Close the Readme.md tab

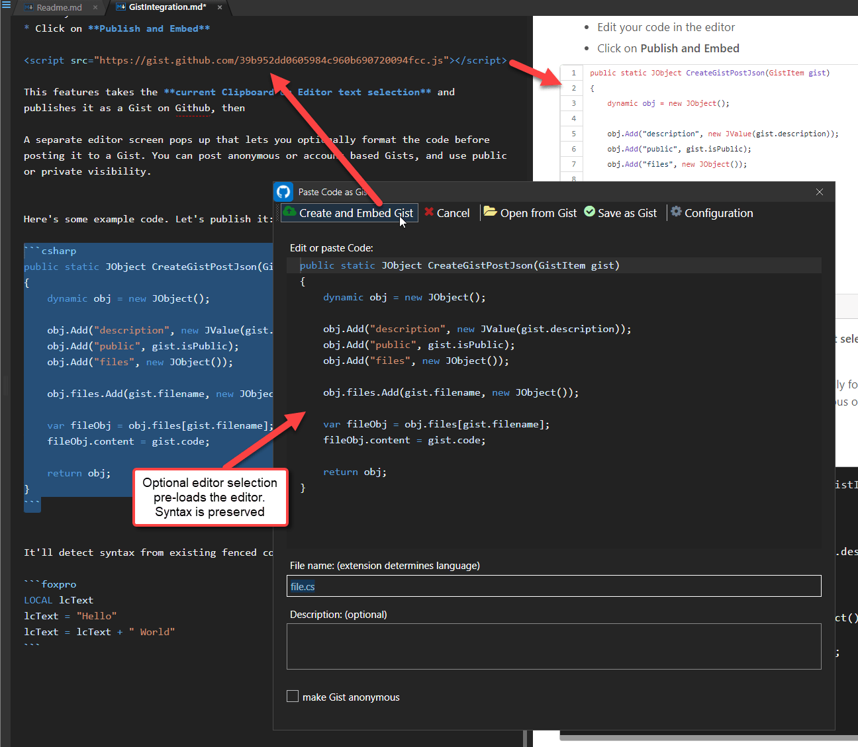coord(95,7)
